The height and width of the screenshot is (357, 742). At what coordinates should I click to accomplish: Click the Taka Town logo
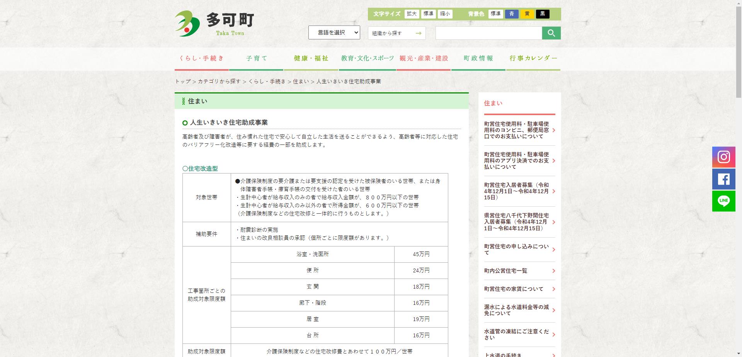pos(214,24)
